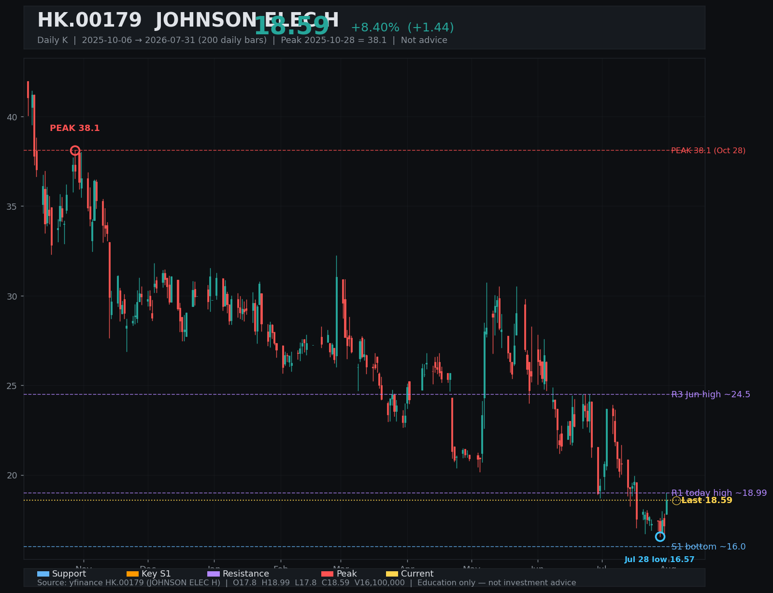Click the 40 price axis tick
This screenshot has height=593, width=773.
(12, 117)
